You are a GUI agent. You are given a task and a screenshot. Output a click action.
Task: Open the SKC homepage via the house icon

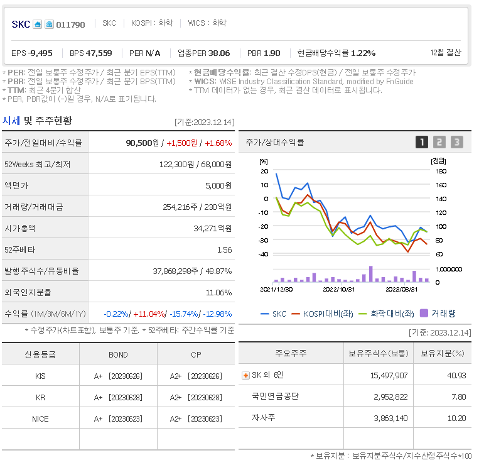point(38,24)
